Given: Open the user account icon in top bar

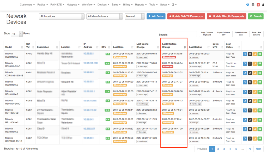Looking at the screenshot, I should click(263, 5).
